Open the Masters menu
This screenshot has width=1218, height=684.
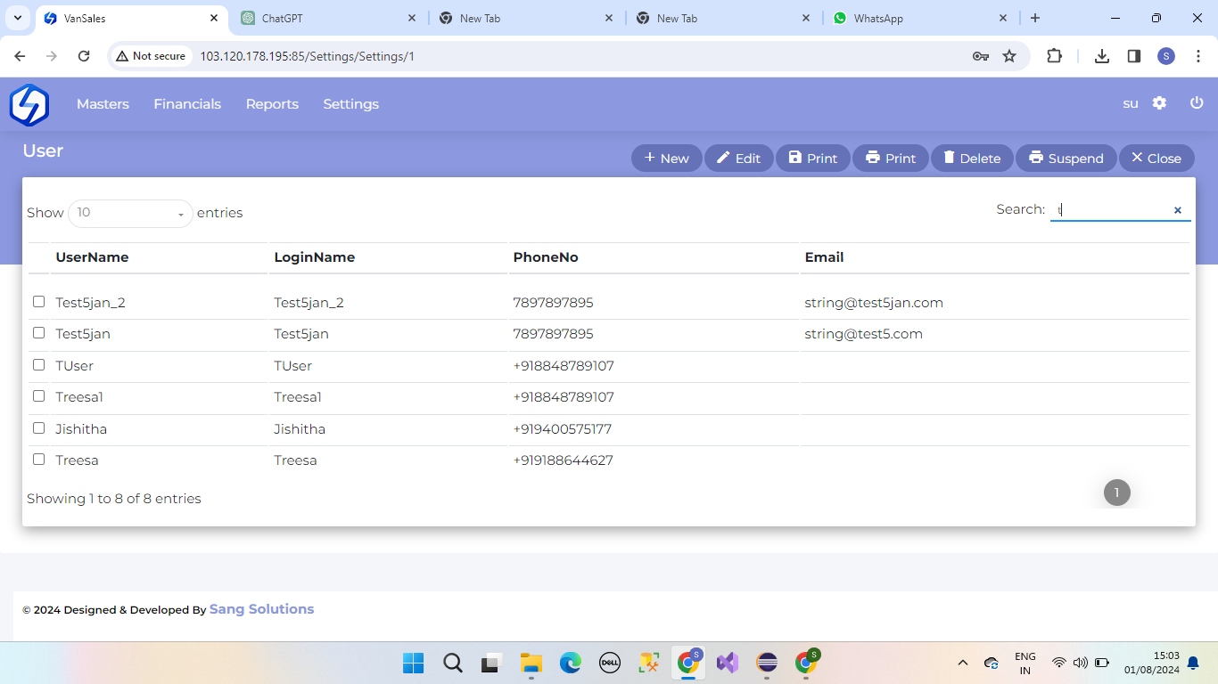(x=103, y=104)
